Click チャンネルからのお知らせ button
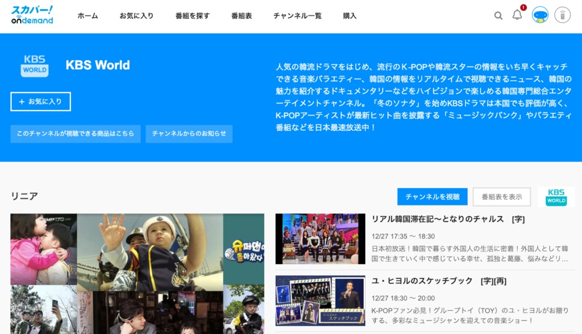 (189, 134)
